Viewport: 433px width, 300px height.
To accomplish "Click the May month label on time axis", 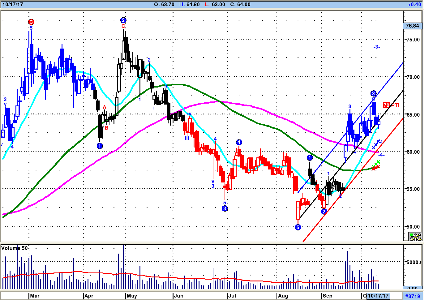I will (132, 296).
